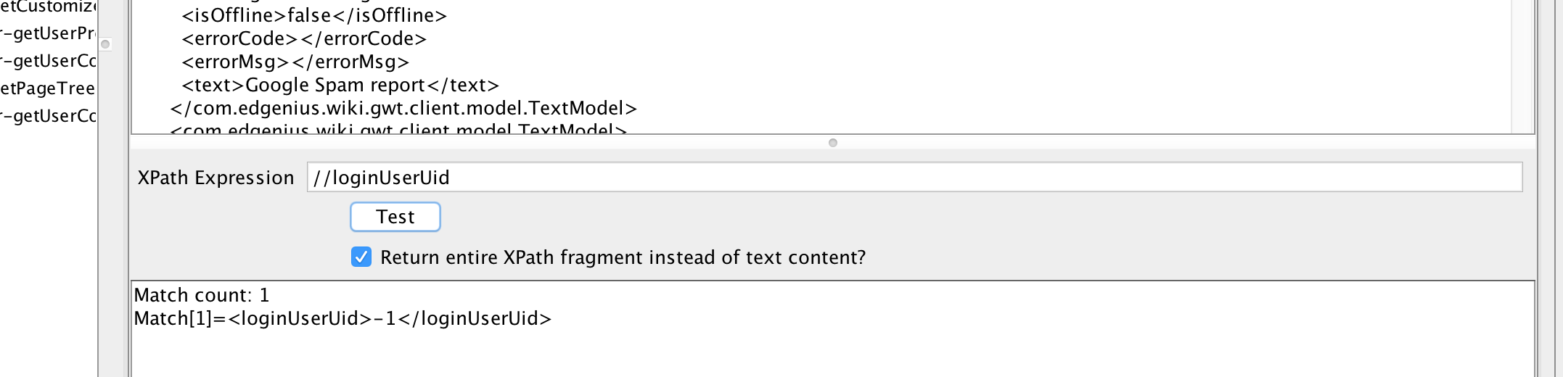Select getUserCc item beneath etPageTree
This screenshot has height=377, width=1563.
(x=48, y=116)
